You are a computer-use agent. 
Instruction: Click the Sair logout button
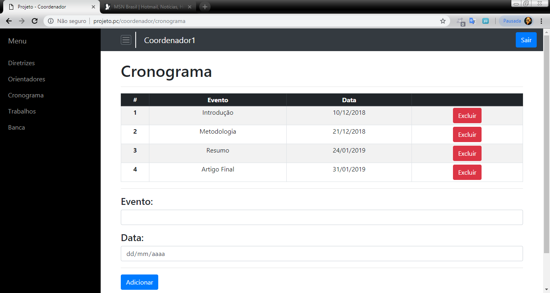click(x=526, y=40)
